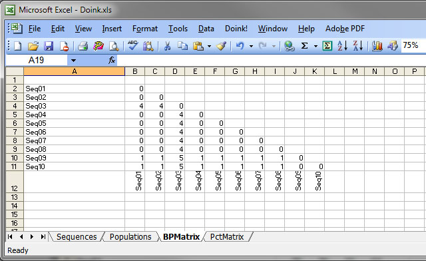
Task: Open the Redo history dropdown arrow
Action: [x=274, y=46]
